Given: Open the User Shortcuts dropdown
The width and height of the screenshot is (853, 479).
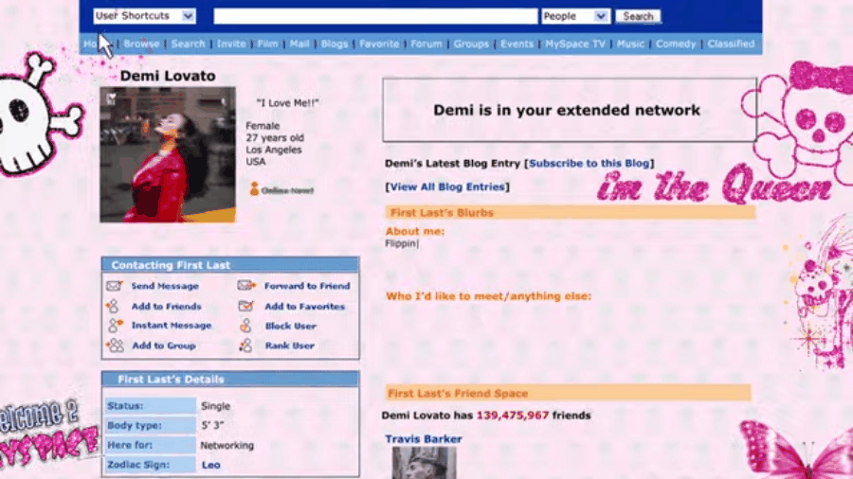Looking at the screenshot, I should click(x=144, y=16).
